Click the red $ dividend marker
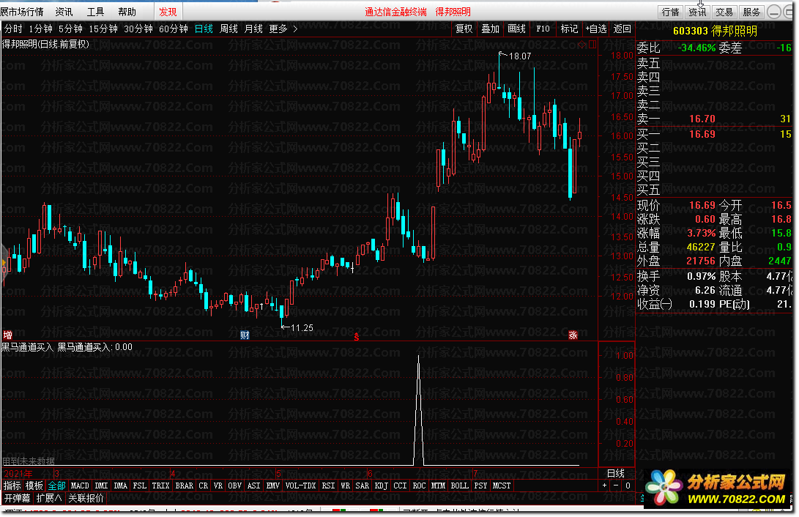The height and width of the screenshot is (517, 799). click(x=356, y=336)
